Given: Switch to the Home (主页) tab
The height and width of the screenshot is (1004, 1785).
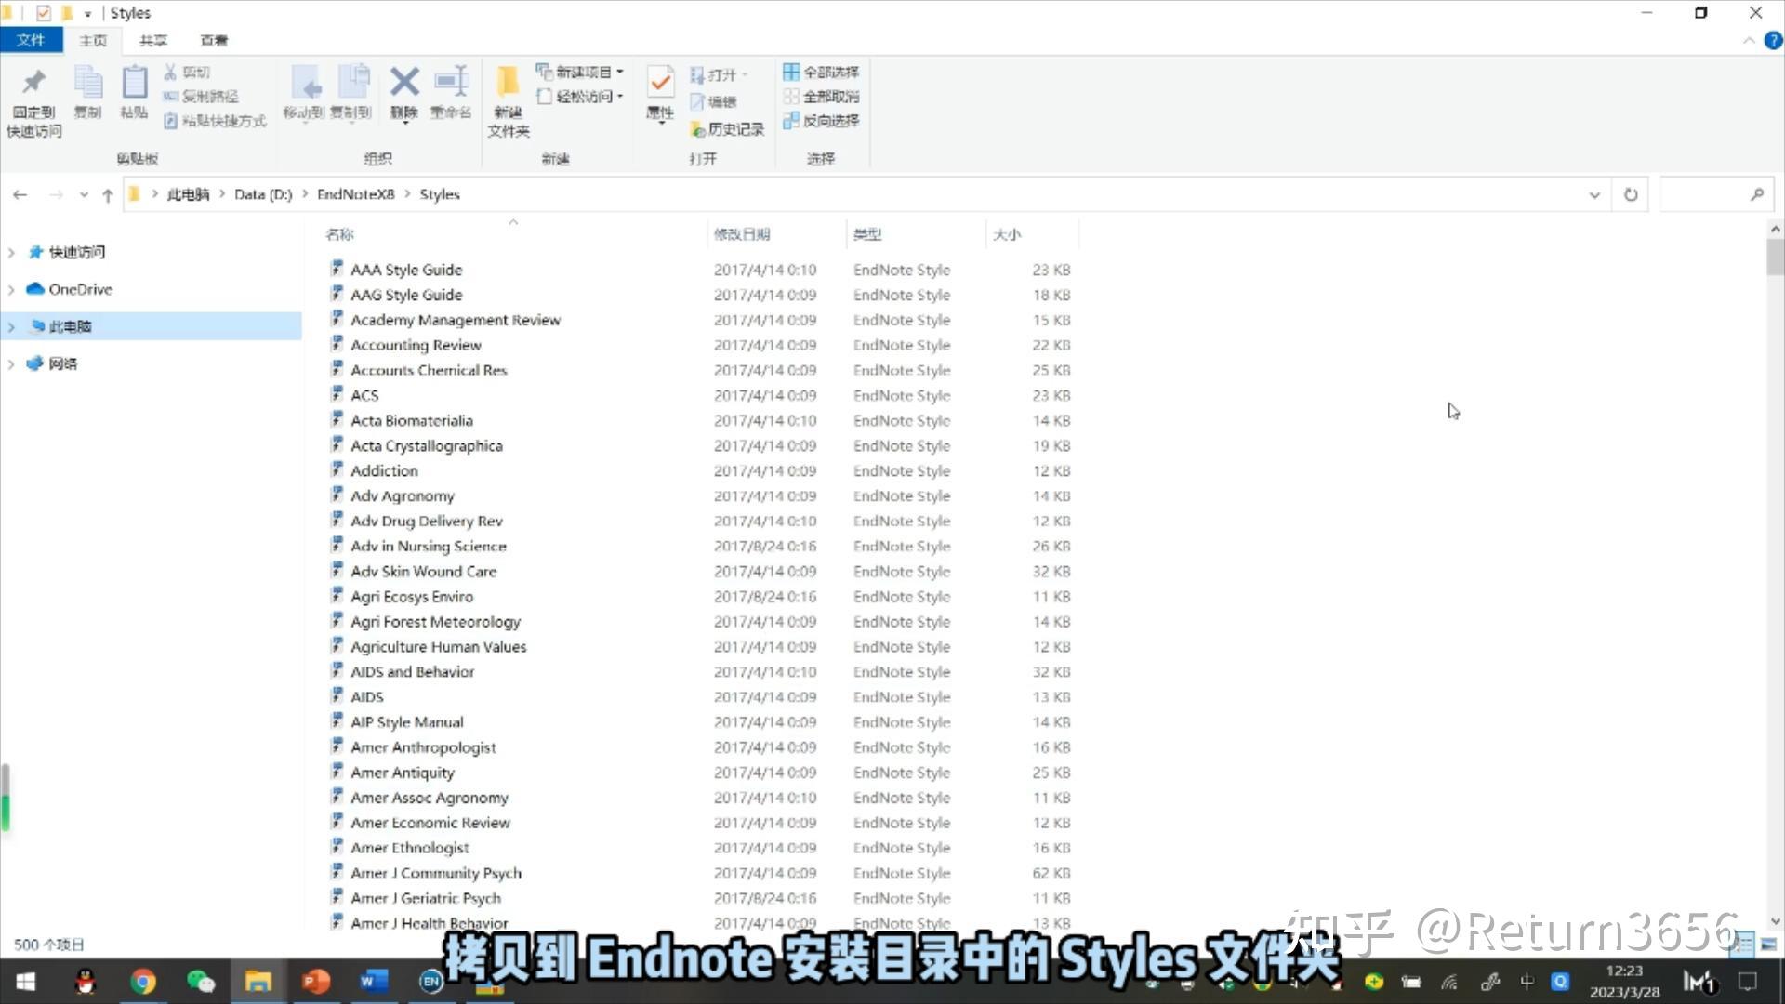Looking at the screenshot, I should [x=93, y=40].
